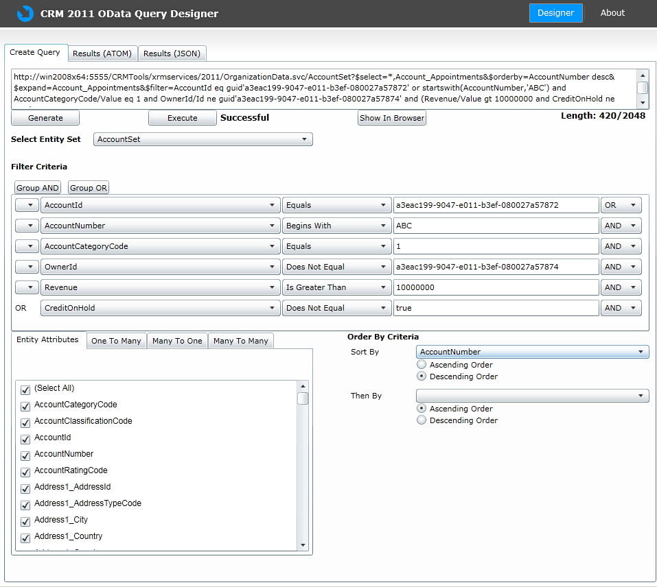Toggle the (Select All) checkbox

click(x=26, y=390)
